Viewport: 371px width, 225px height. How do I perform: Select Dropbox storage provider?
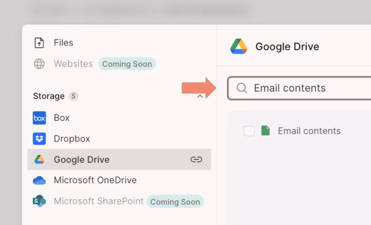72,139
